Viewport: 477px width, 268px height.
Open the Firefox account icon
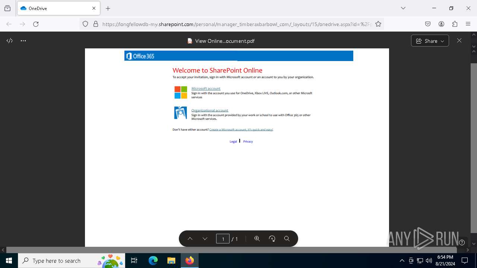441,24
